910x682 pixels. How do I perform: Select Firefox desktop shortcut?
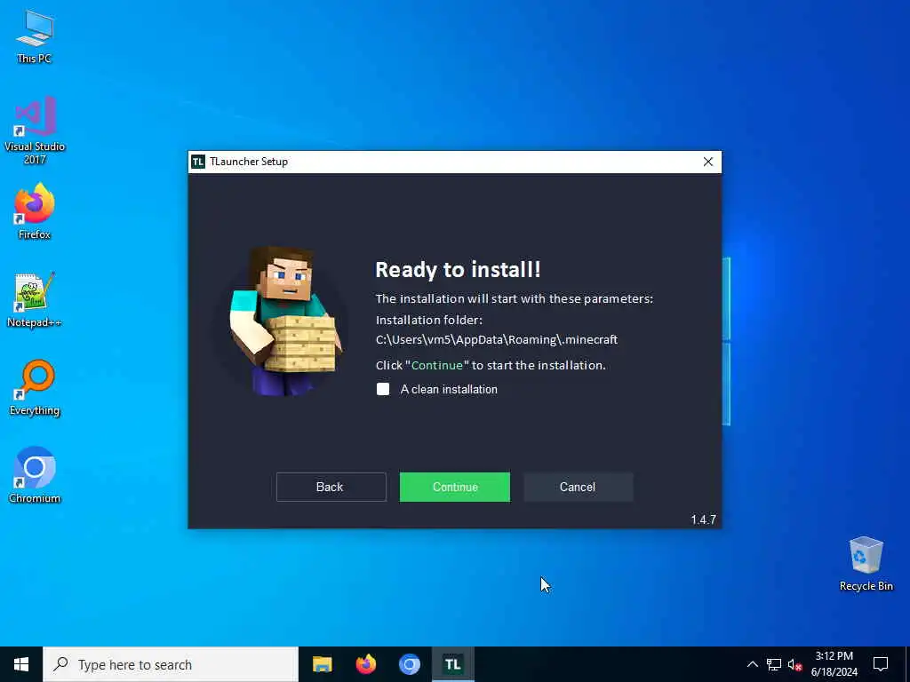[x=35, y=211]
